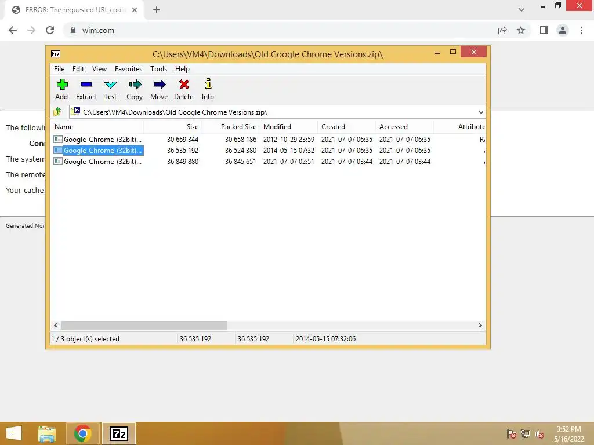Click the lock icon beside wim.com
594x445 pixels.
pos(73,30)
